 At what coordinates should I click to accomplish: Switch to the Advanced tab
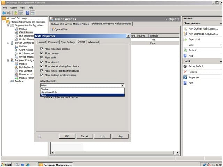tap(93, 42)
